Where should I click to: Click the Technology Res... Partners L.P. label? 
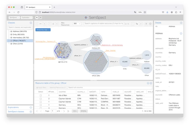pos(45,41)
